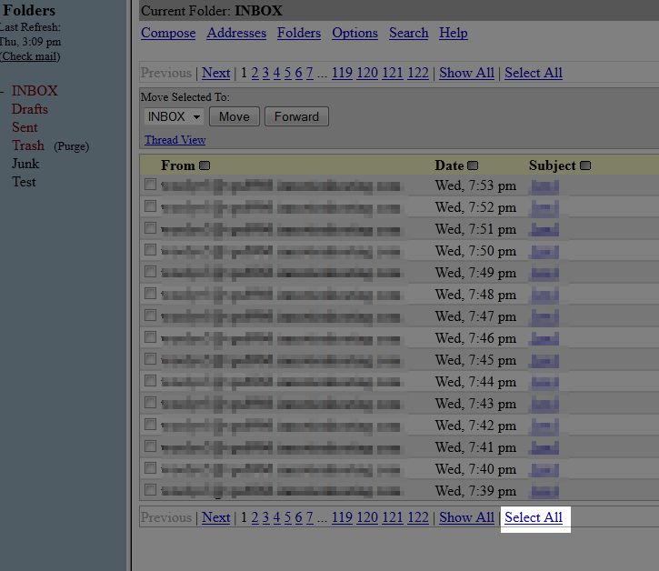Click Select All in the bottom pagination bar
The width and height of the screenshot is (659, 571).
[534, 517]
